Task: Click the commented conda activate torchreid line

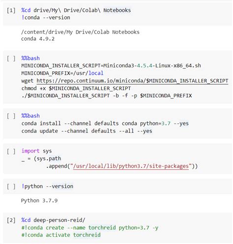Action: pyautogui.click(x=61, y=235)
